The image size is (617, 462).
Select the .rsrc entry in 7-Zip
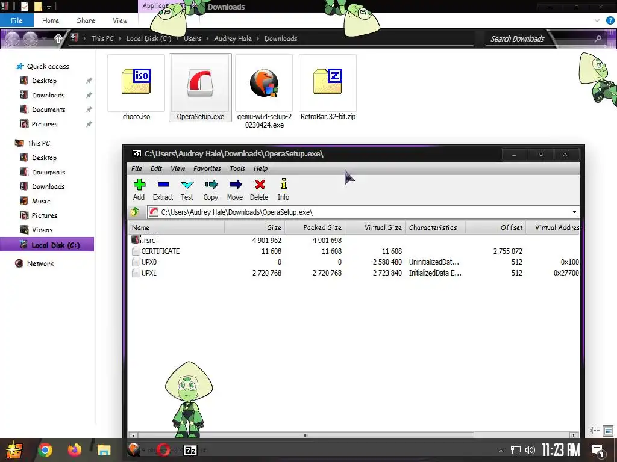point(149,240)
